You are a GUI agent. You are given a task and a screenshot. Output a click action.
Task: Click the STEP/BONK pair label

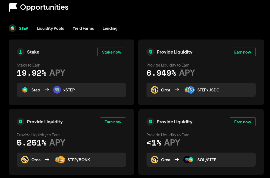click(79, 160)
